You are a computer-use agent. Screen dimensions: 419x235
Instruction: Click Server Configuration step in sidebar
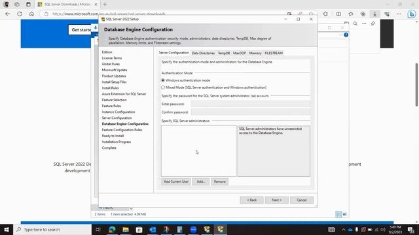click(x=117, y=117)
